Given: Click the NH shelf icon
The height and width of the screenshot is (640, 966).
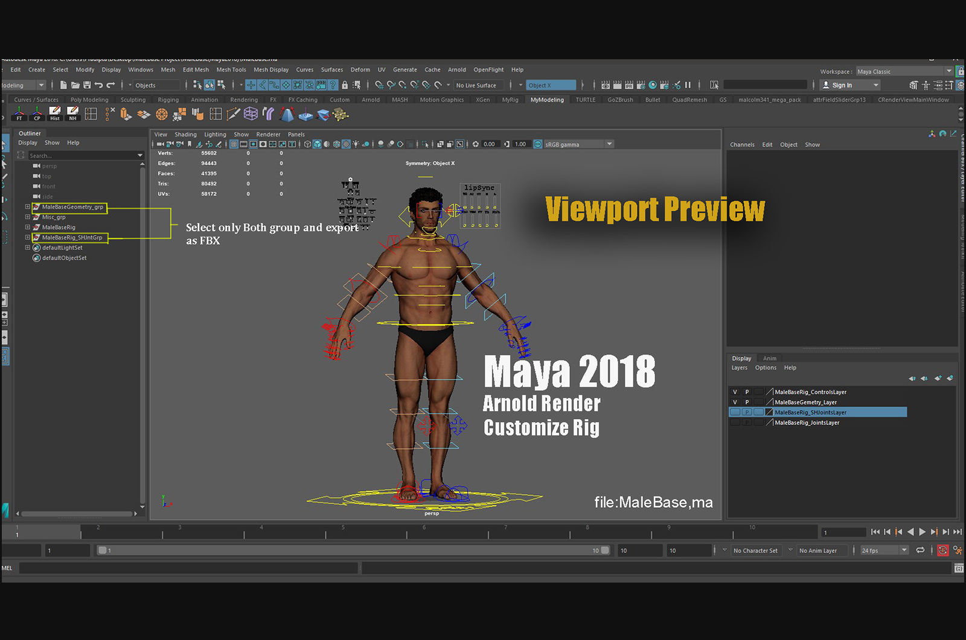Looking at the screenshot, I should (72, 114).
